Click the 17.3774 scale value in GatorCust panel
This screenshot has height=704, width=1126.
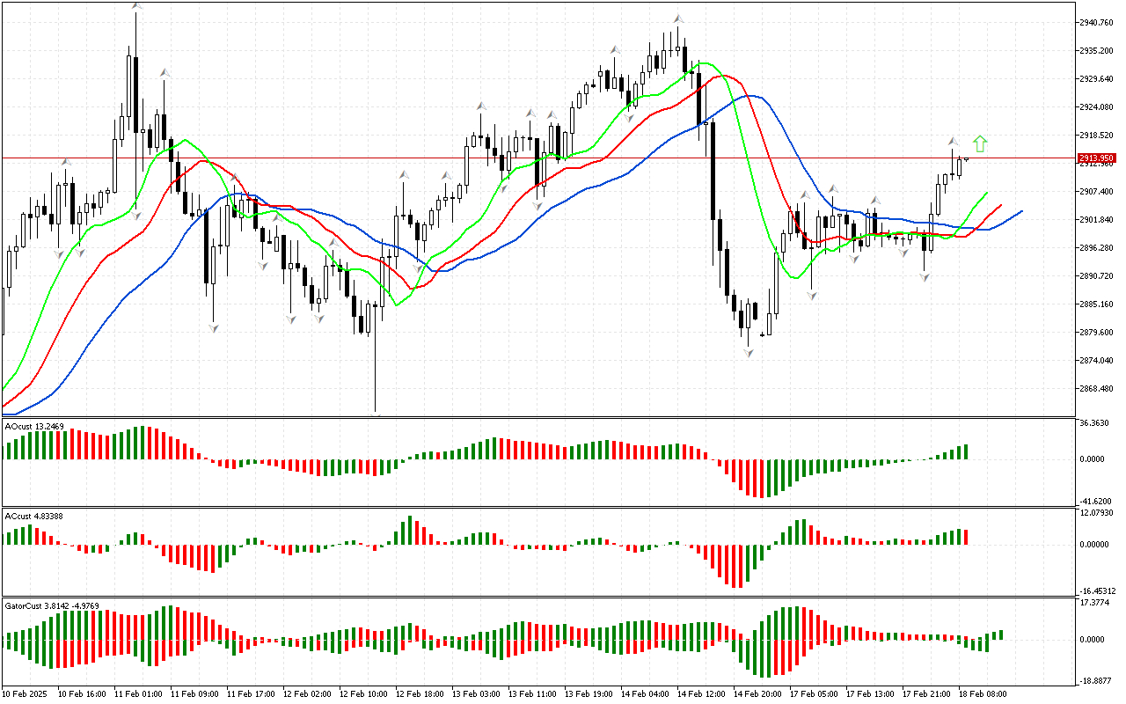pyautogui.click(x=1096, y=603)
